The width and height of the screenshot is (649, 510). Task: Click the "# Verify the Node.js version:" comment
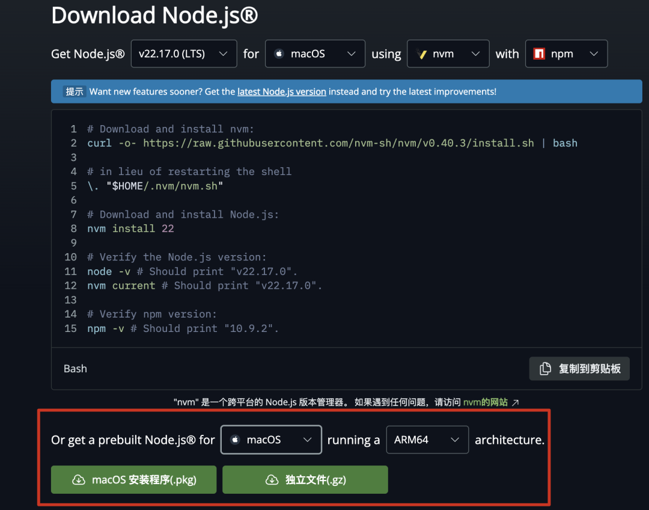click(x=177, y=257)
